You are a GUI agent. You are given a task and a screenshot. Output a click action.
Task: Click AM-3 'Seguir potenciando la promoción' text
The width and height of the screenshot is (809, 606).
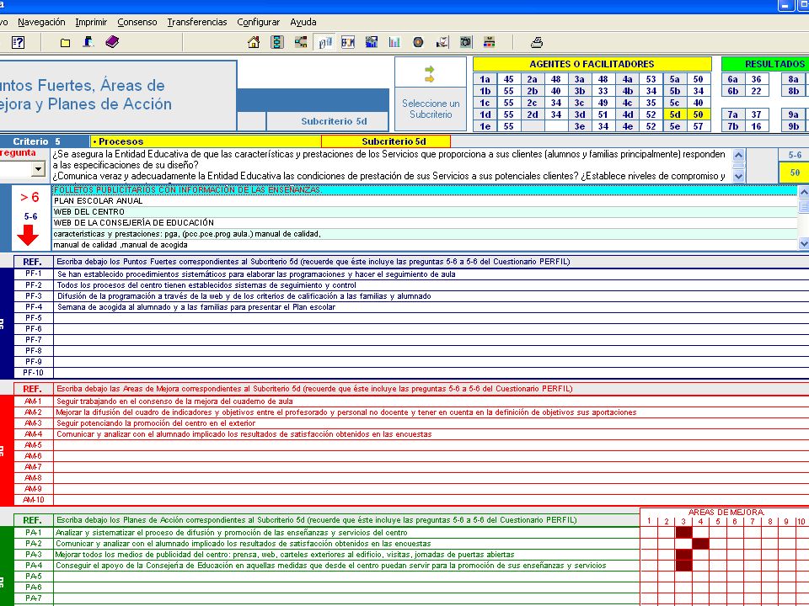[156, 423]
